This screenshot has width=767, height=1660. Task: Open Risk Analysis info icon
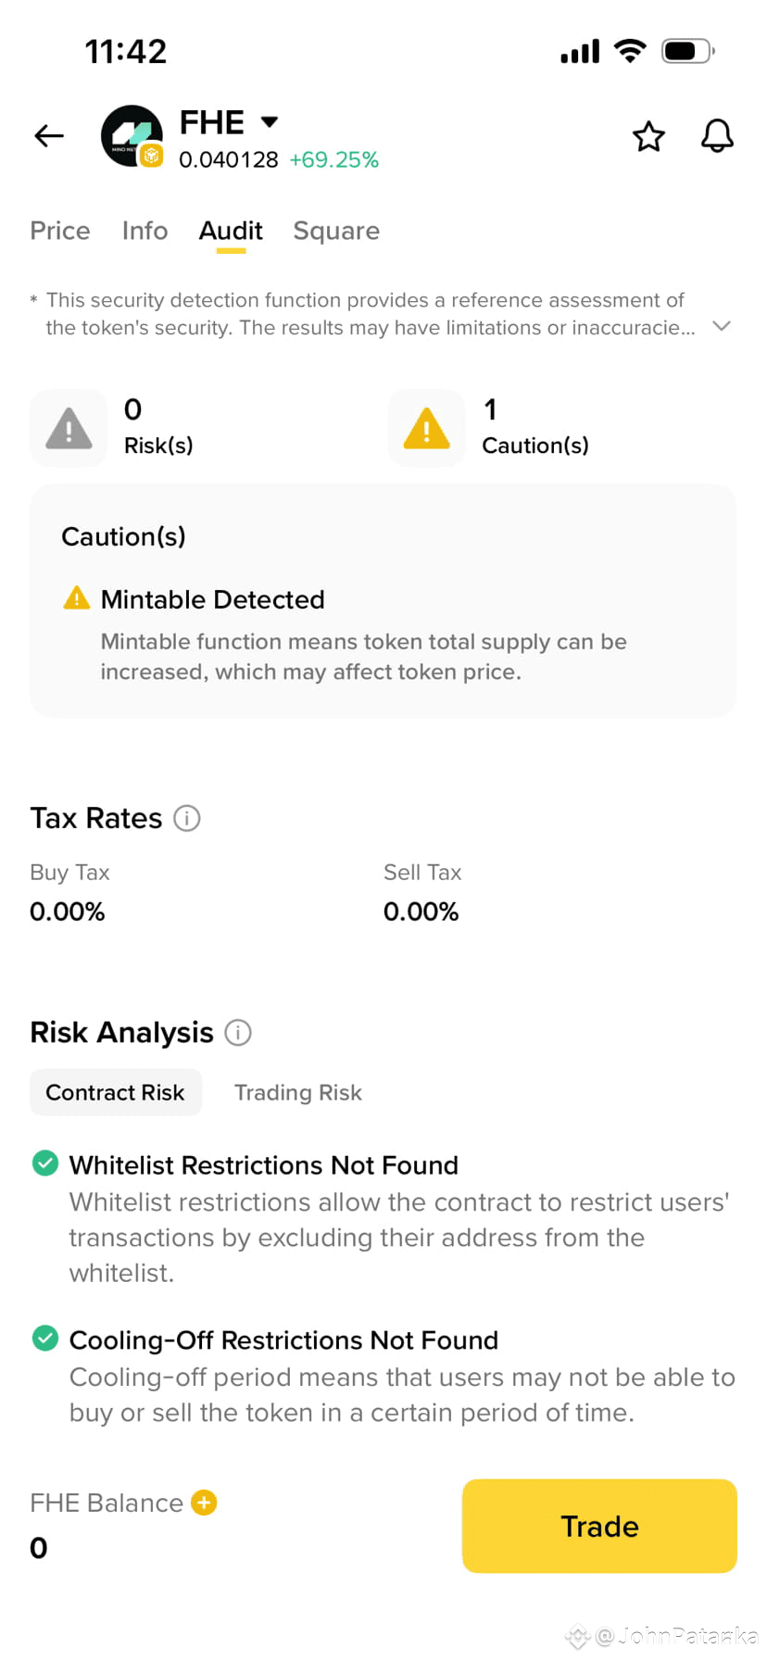pyautogui.click(x=238, y=1033)
